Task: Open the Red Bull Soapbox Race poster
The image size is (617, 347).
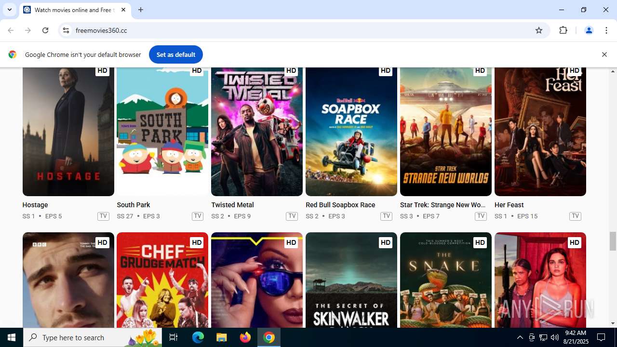Action: point(351,132)
